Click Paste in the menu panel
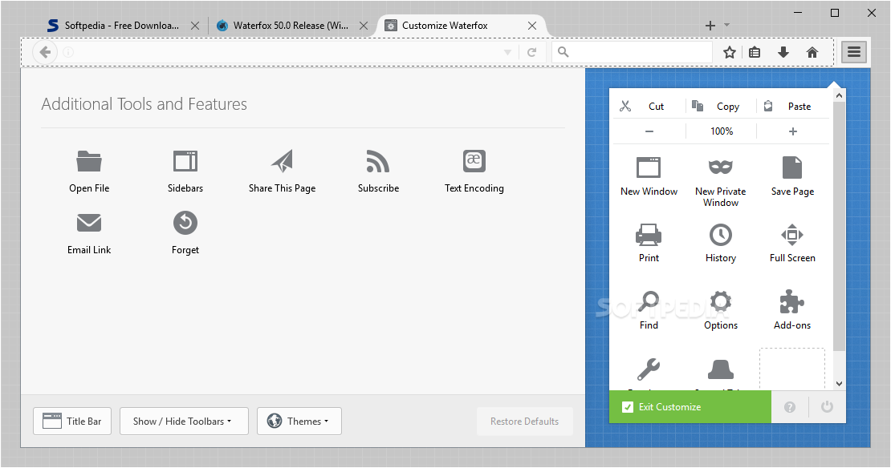891x468 pixels. coord(793,106)
